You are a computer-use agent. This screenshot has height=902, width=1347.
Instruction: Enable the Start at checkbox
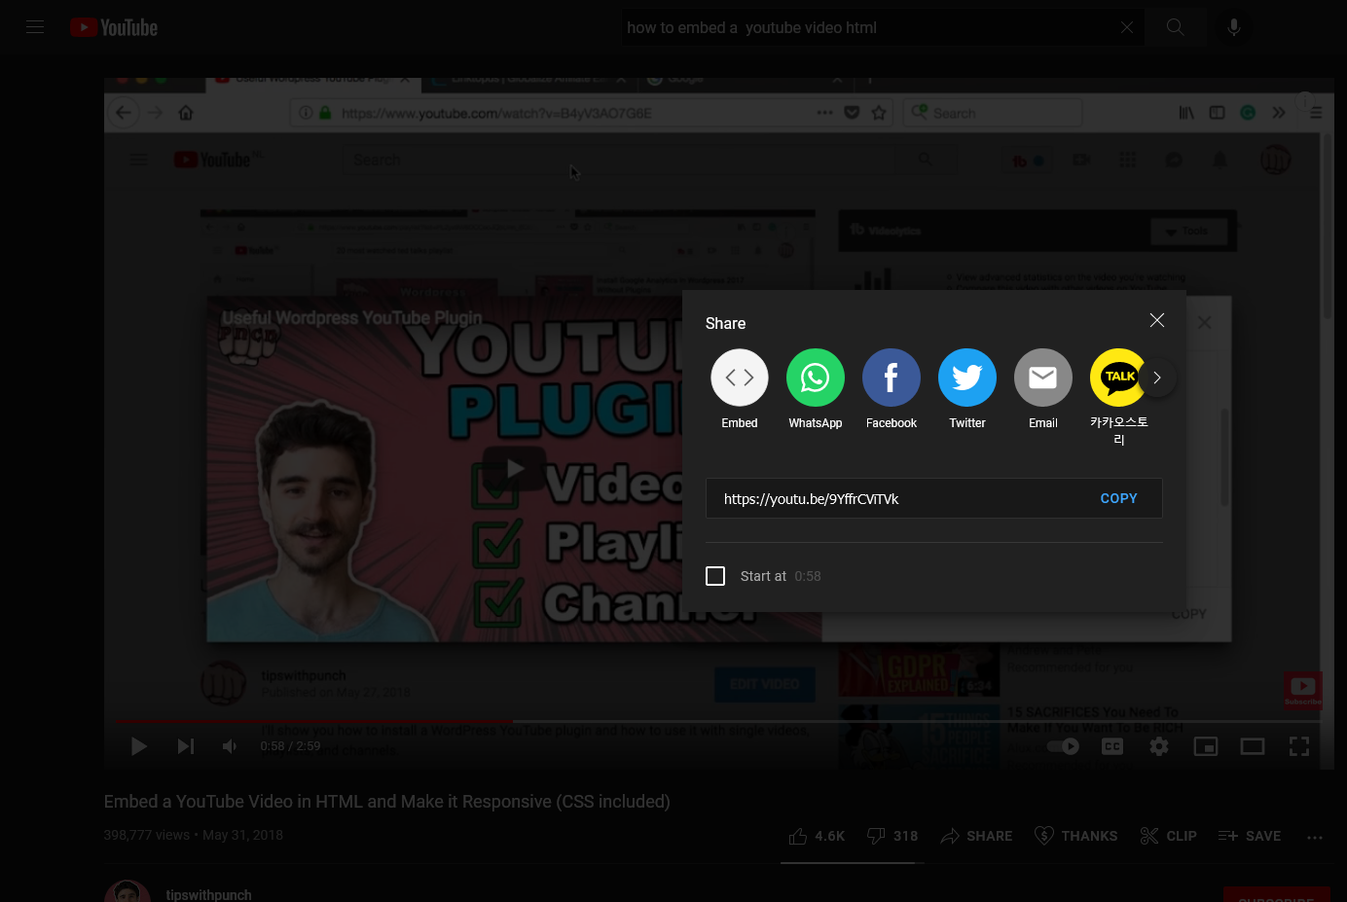[715, 576]
